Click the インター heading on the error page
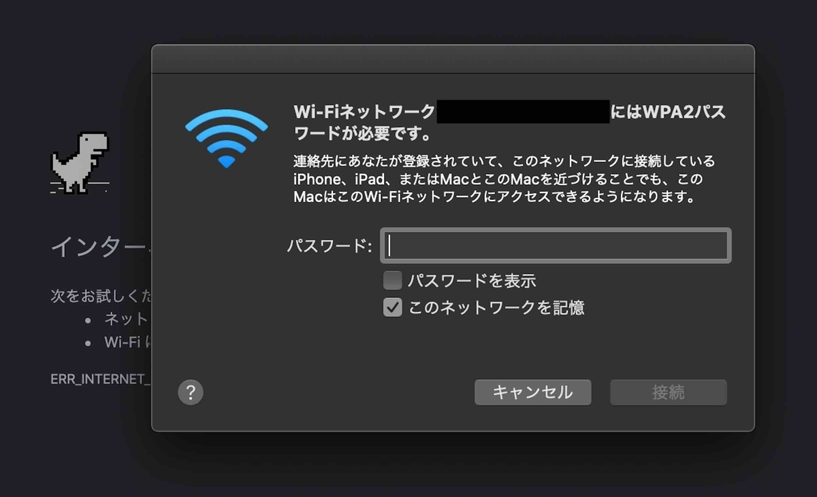 pos(101,247)
